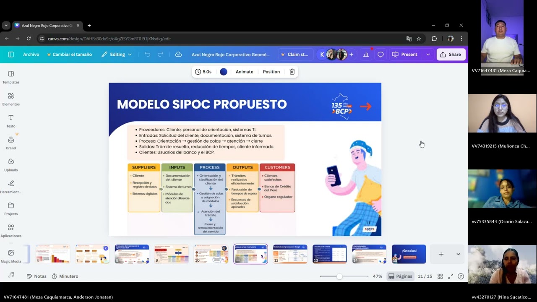Select page 7 thumbnail
This screenshot has width=537, height=302.
pos(92,254)
